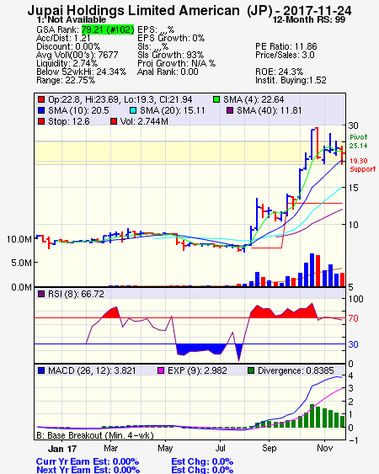Click the green Divergence legend icon
Image resolution: width=379 pixels, height=474 pixels.
(x=251, y=370)
